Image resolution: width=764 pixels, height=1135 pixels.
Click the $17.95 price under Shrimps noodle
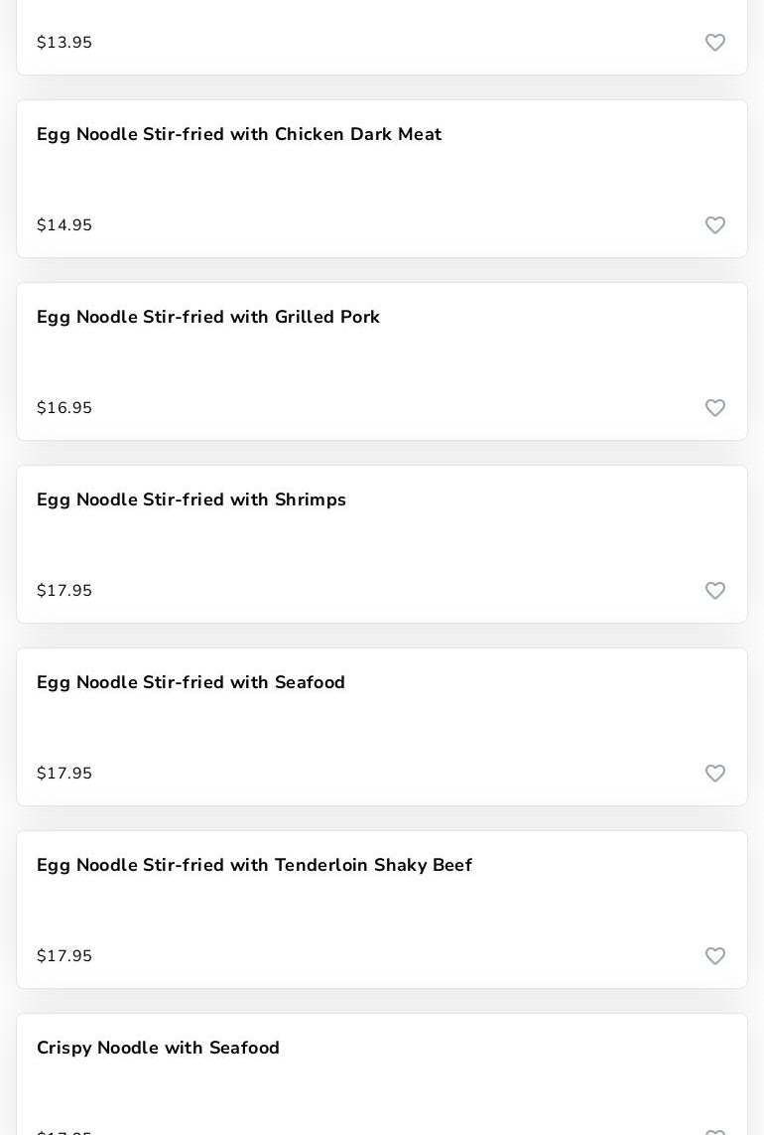(x=64, y=591)
